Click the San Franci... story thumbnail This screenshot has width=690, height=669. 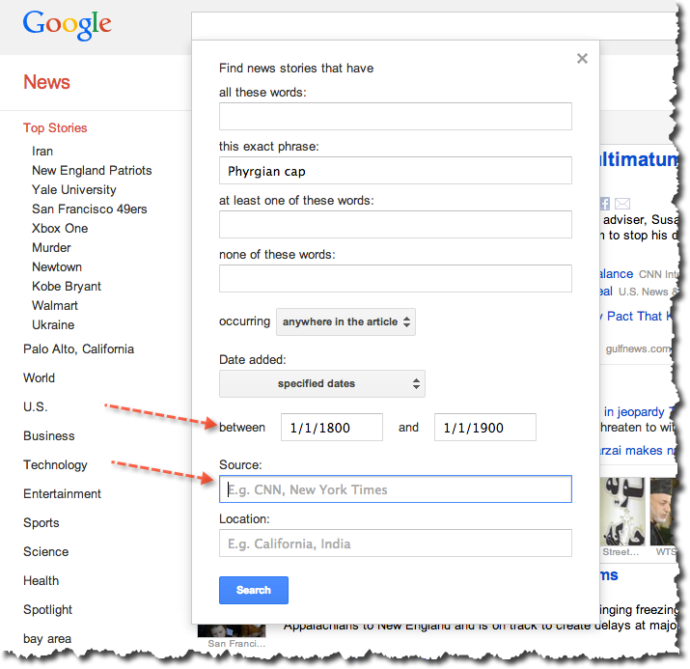click(x=232, y=630)
